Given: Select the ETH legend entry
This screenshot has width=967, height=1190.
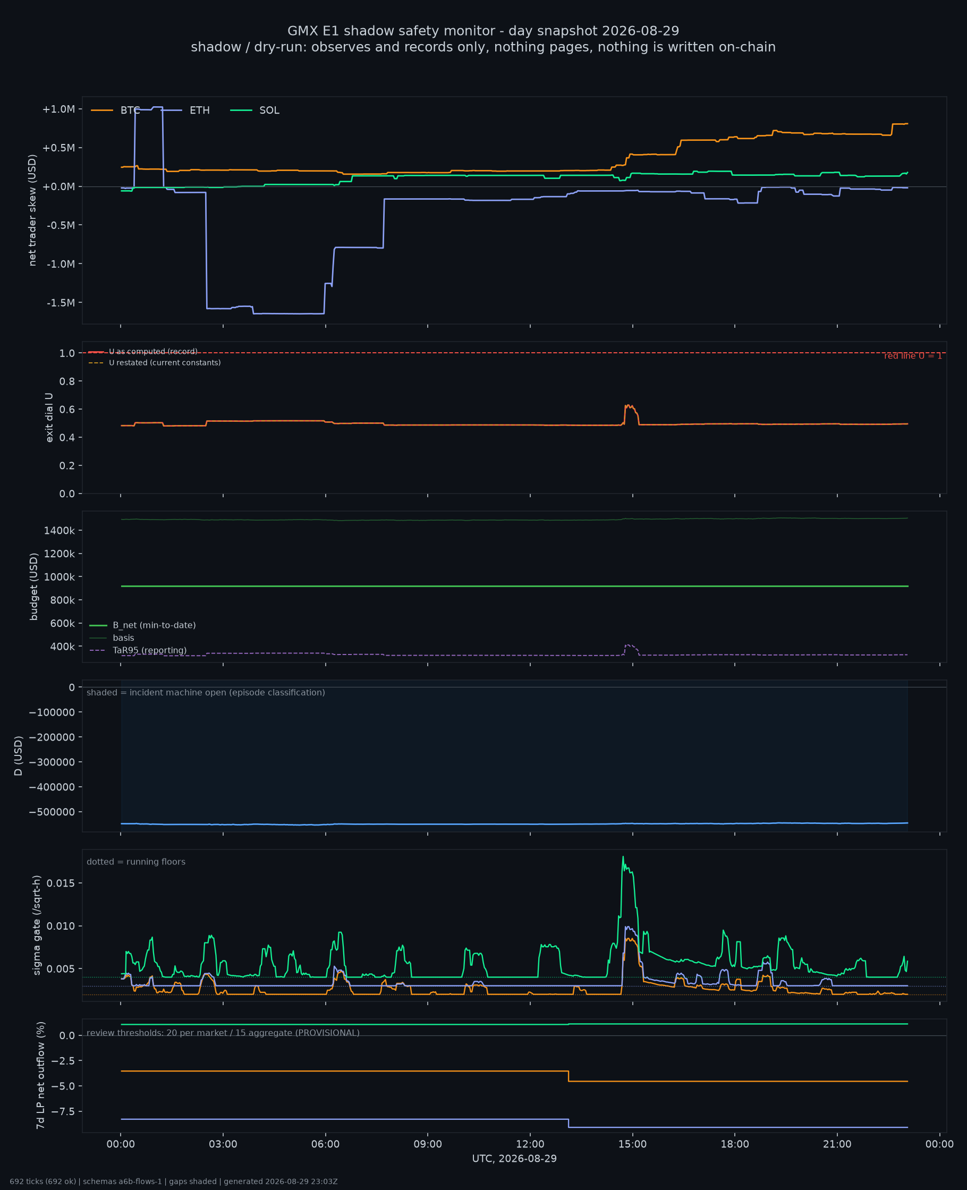Looking at the screenshot, I should 185,110.
